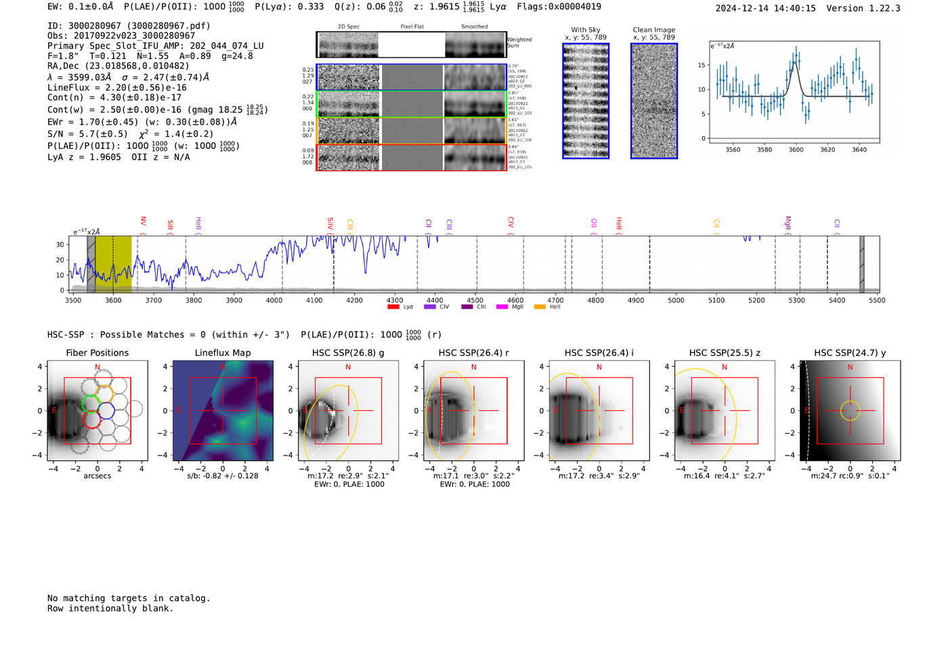
Task: Open the HSC SSP(26.4) r cutout
Action: click(474, 410)
